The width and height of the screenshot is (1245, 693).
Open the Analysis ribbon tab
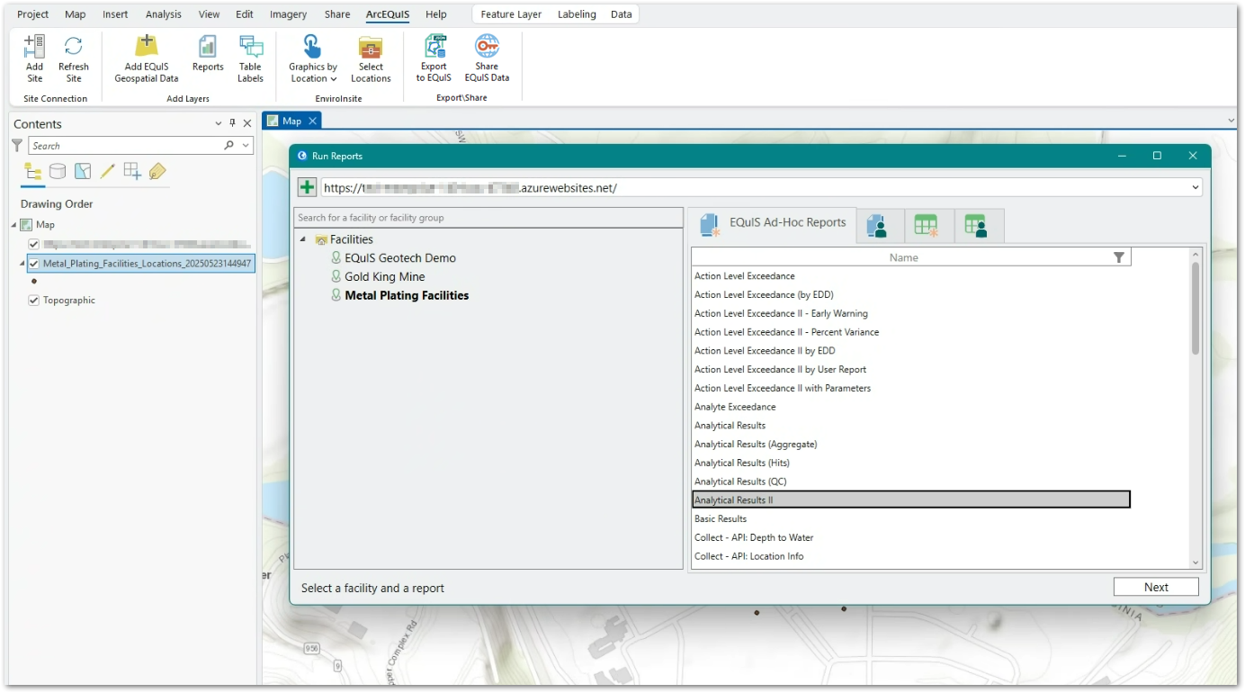[164, 14]
